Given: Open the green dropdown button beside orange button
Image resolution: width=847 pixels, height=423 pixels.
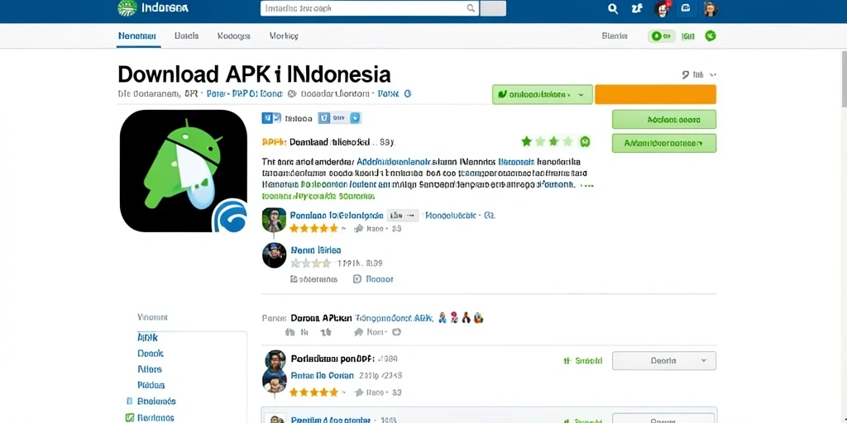Looking at the screenshot, I should click(x=543, y=94).
